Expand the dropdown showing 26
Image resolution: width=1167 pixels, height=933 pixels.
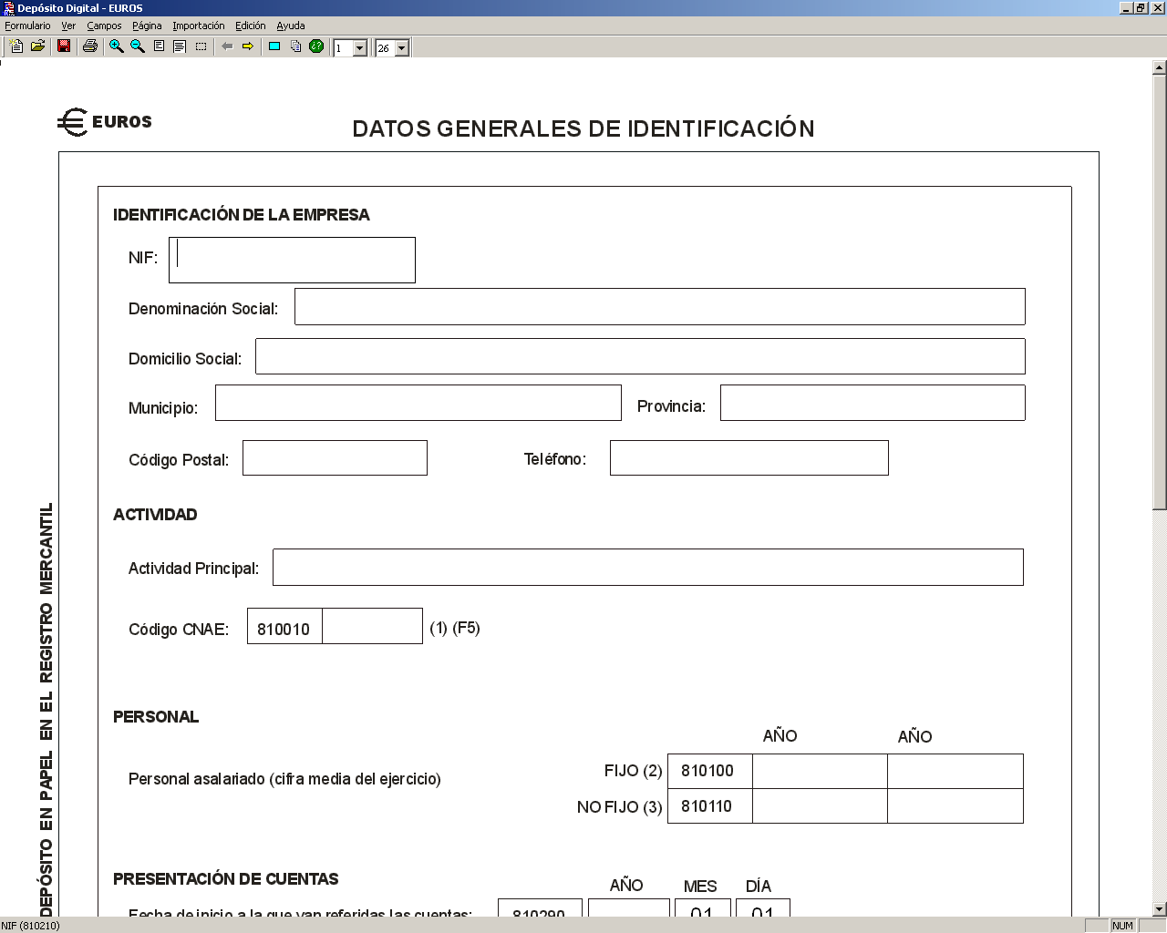[402, 48]
